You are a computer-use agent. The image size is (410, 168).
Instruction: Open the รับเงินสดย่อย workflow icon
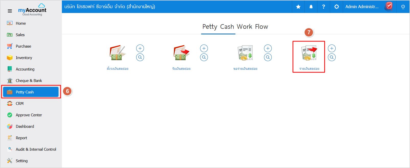click(x=181, y=53)
